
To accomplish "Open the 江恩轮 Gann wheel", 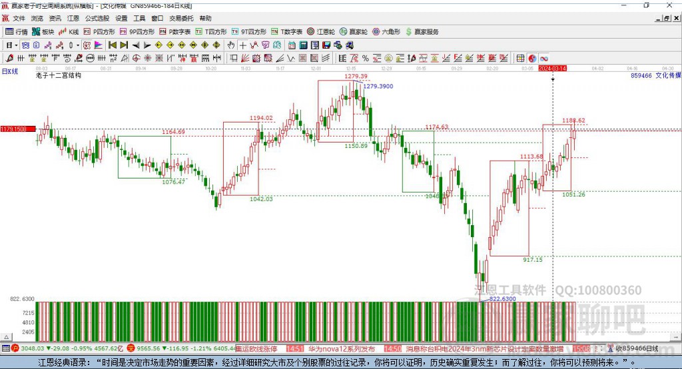I will coord(321,32).
